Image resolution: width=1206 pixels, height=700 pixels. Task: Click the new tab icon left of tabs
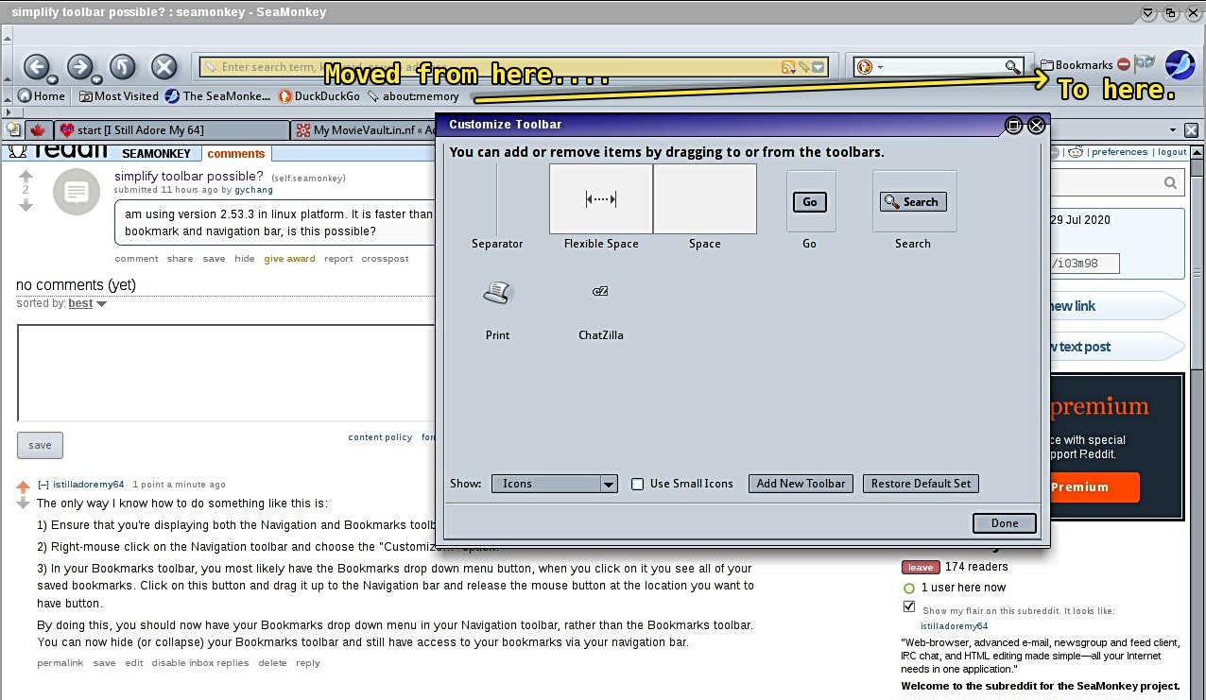(x=13, y=129)
